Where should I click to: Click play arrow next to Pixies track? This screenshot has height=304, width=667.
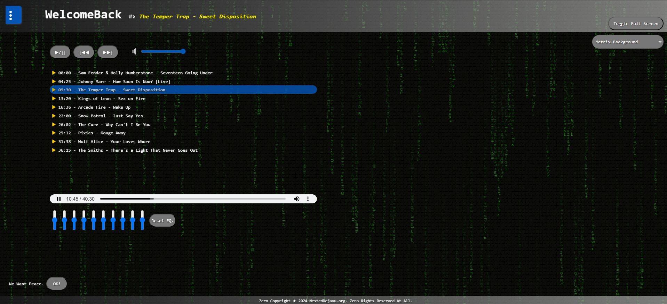coord(54,133)
